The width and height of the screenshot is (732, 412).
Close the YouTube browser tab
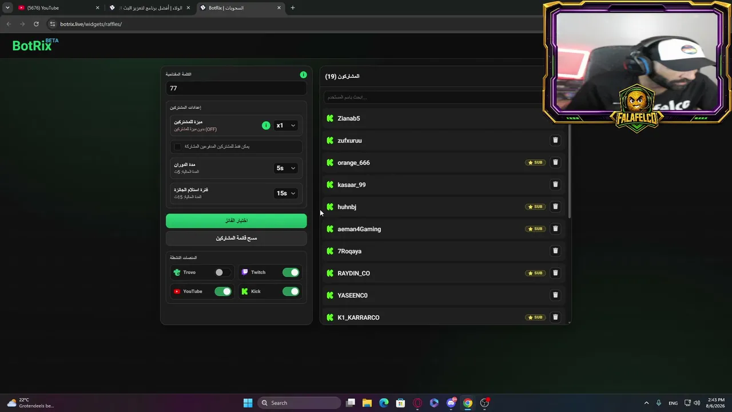pyautogui.click(x=97, y=8)
